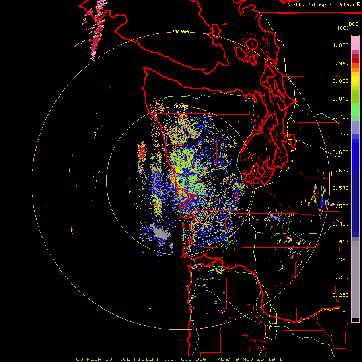The width and height of the screenshot is (362, 362).
Task: Click the [CC] legend unit label
Action: point(343,28)
